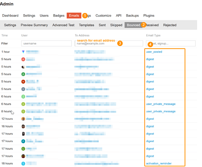The width and height of the screenshot is (202, 167).
Task: Open the avatar in the 8 hours row
Action: (x=23, y=111)
